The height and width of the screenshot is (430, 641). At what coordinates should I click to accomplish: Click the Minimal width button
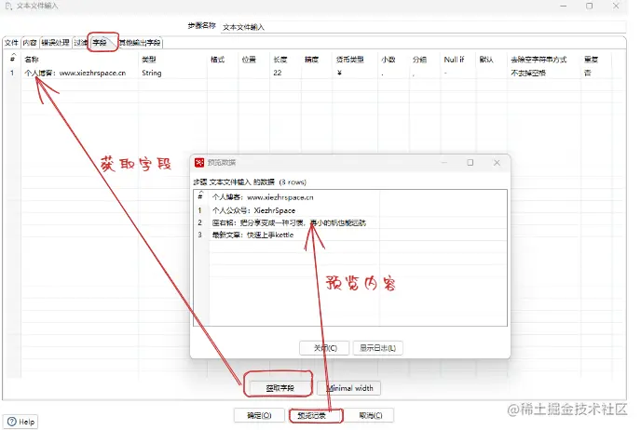click(x=350, y=388)
